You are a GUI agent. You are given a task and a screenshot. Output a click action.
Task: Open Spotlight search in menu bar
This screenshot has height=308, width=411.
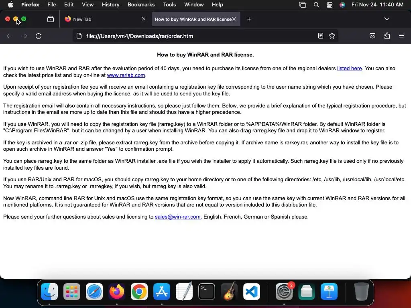[x=316, y=5]
